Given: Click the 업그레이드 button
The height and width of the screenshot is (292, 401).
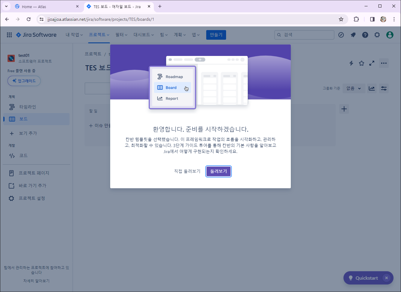Looking at the screenshot, I should click(24, 81).
